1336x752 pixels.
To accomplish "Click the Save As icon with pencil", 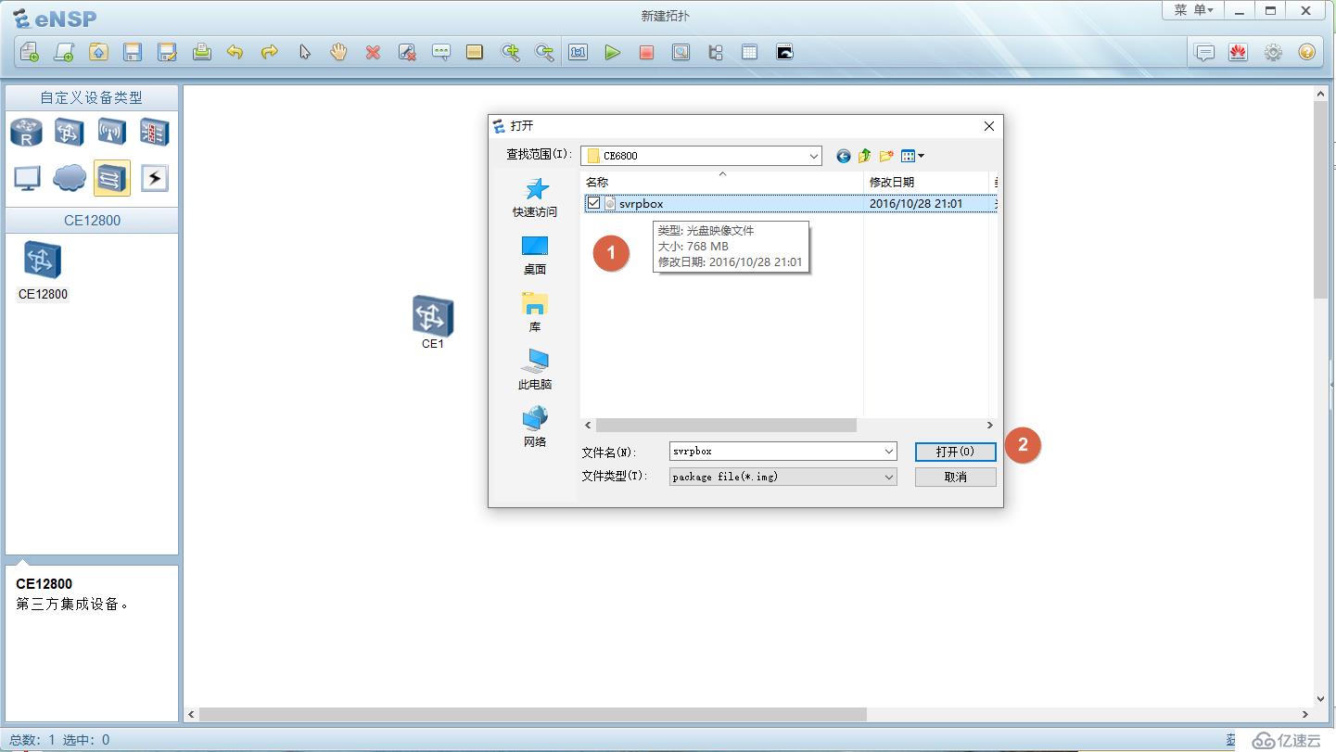I will pyautogui.click(x=167, y=52).
